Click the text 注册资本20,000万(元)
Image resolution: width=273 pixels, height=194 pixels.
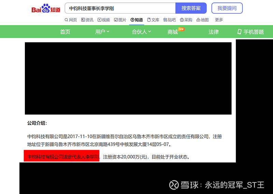click(x=125, y=157)
